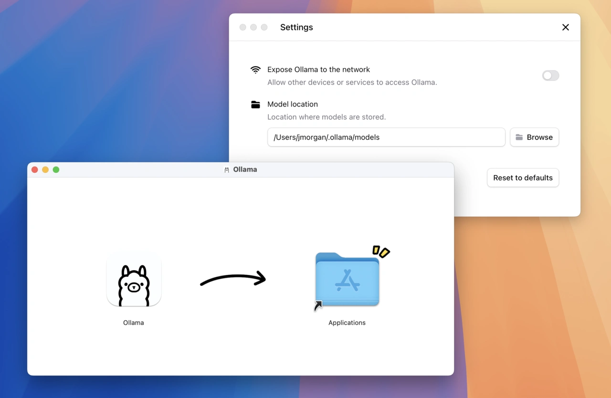
Task: Click the leftmost gray dot in Settings title bar
Action: 243,27
